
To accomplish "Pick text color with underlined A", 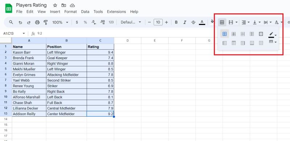I will [202, 22].
